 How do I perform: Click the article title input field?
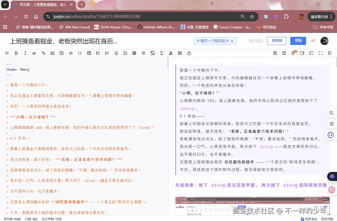click(65, 41)
